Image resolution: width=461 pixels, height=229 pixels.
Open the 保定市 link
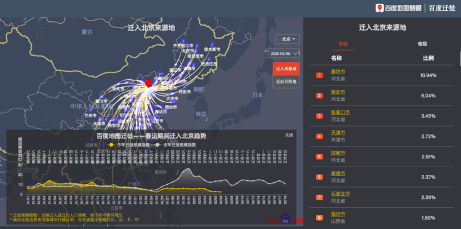(338, 92)
